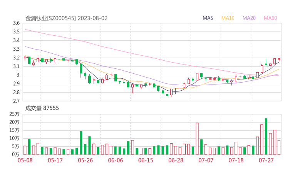Click the 20万 volume axis label
The image size is (285, 169).
[14, 122]
